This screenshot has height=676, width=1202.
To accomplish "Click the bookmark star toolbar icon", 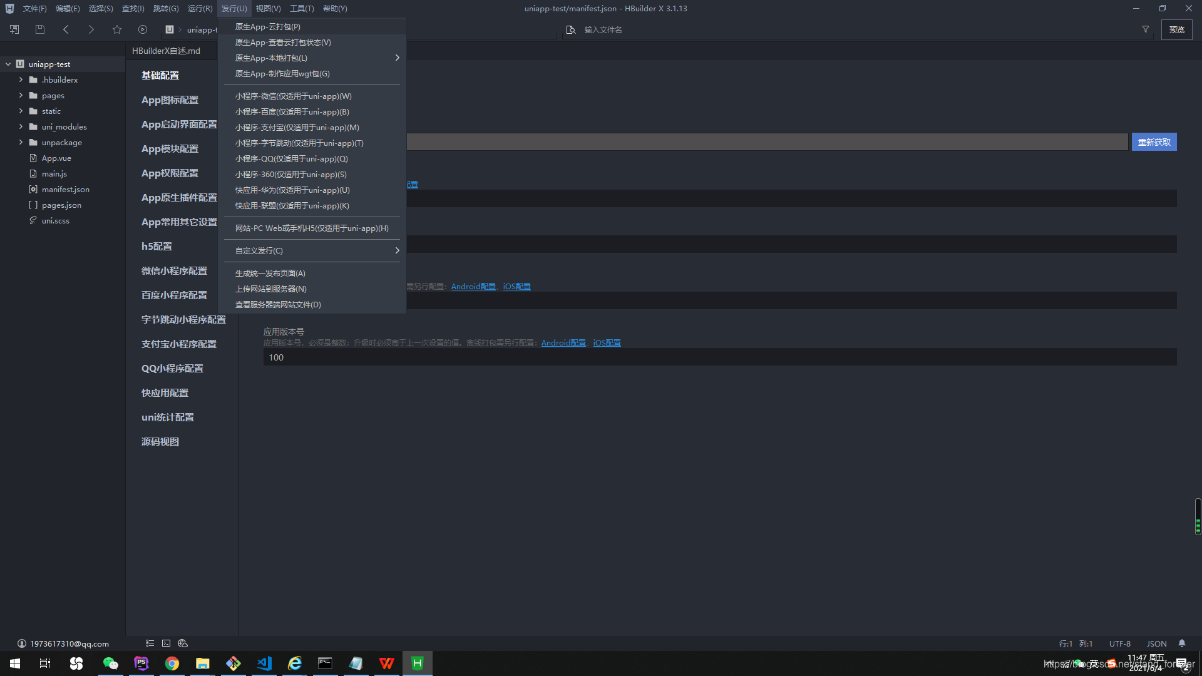I will 117,29.
